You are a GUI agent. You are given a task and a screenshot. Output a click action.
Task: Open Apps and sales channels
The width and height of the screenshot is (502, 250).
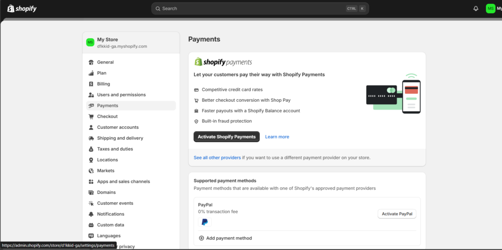click(131, 182)
